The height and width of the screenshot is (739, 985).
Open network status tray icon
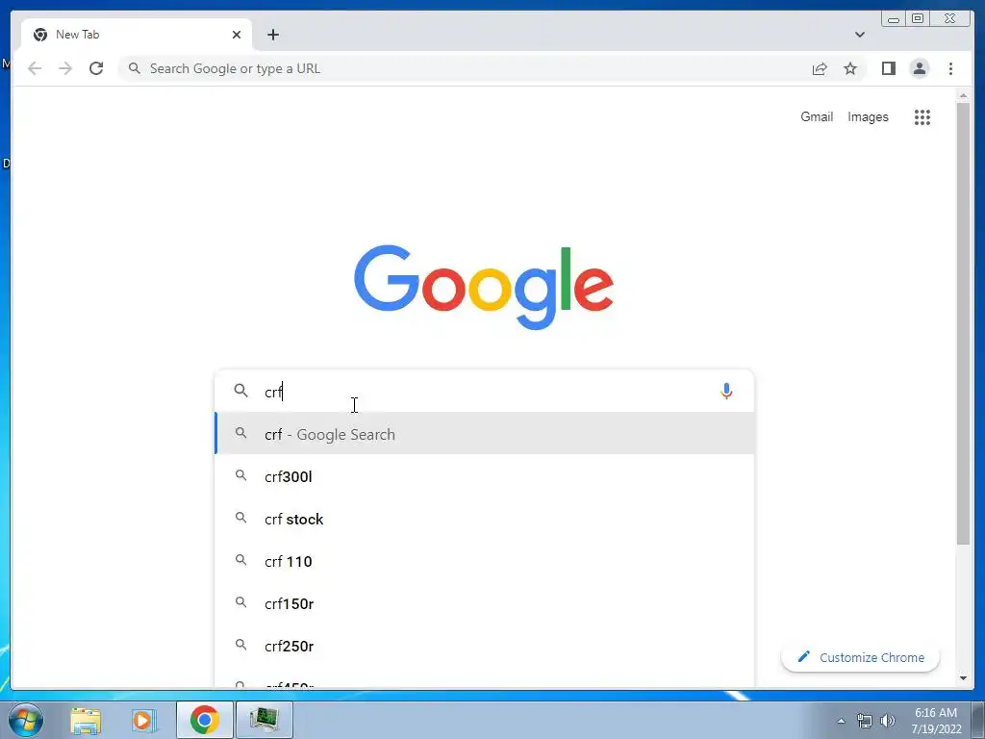(865, 721)
